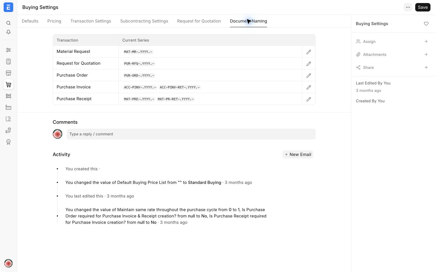Screen dimensions: 435x272
Task: Add an attachment with Attachments plus
Action: click(x=426, y=54)
